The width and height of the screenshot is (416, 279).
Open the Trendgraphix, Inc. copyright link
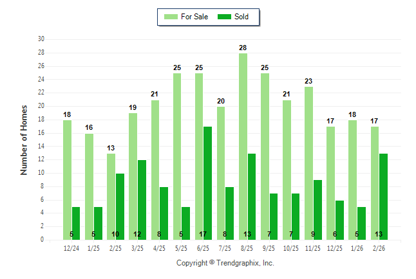pyautogui.click(x=225, y=263)
